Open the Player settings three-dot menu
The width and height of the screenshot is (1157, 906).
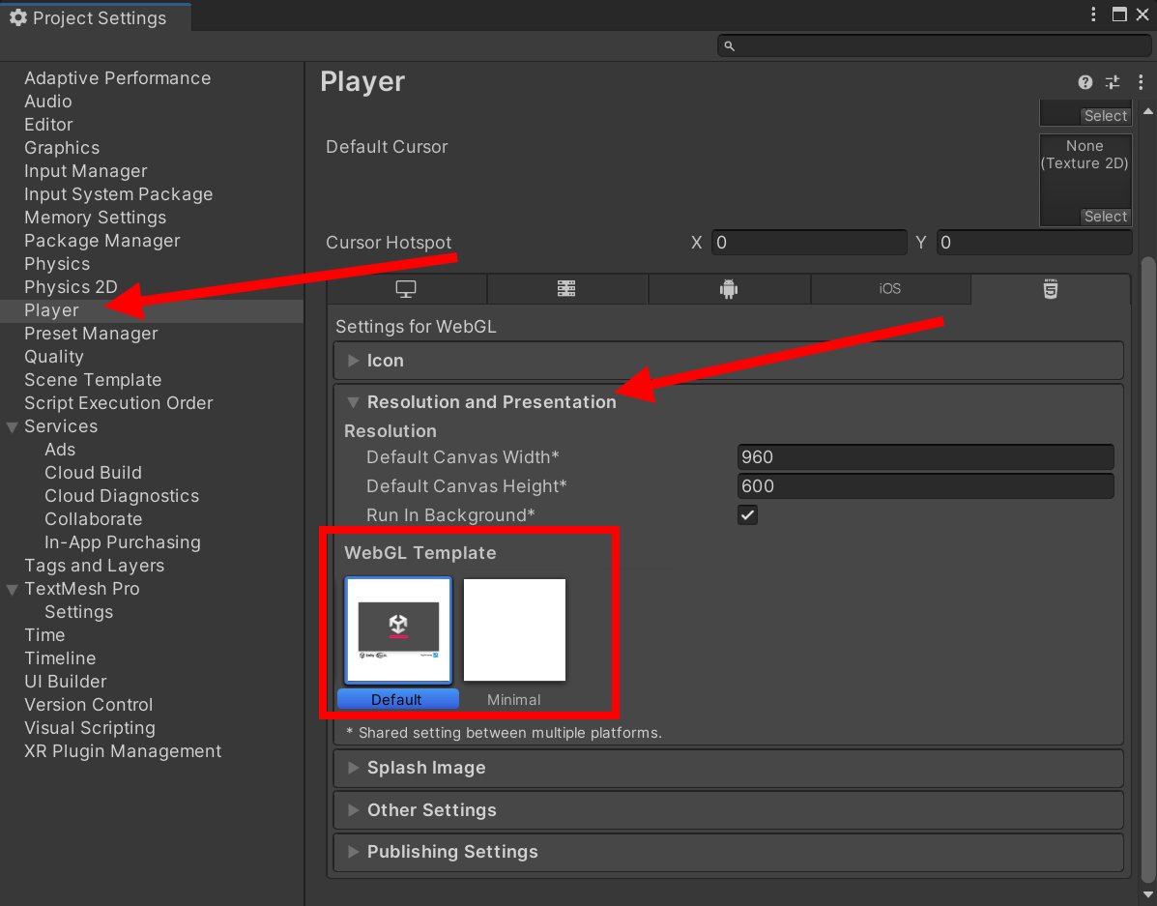[x=1141, y=82]
